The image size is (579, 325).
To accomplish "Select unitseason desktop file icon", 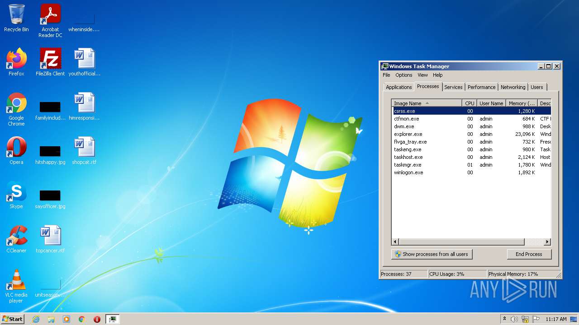I will (x=50, y=288).
